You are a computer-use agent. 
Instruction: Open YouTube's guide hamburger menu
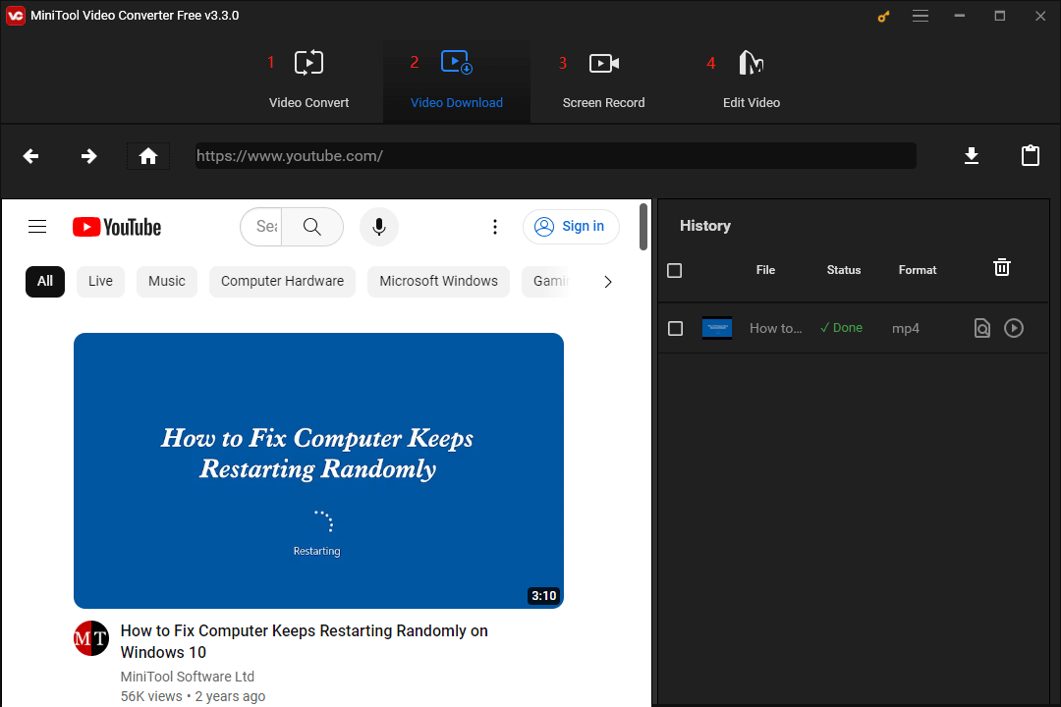[37, 227]
